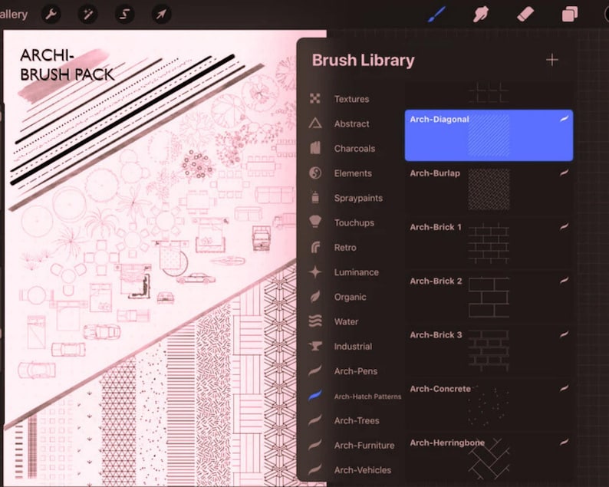
Task: Open the Organic brush set
Action: pos(350,297)
